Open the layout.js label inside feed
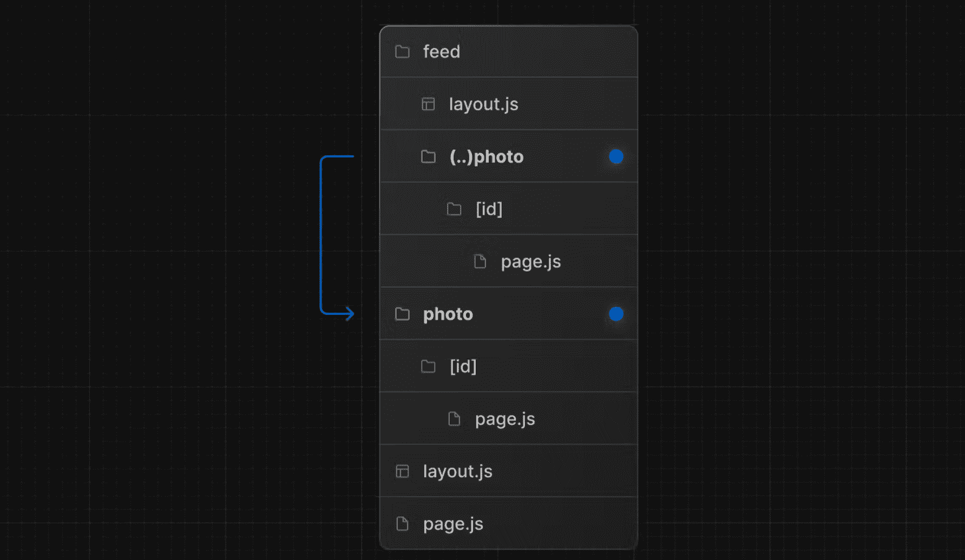 [x=483, y=104]
